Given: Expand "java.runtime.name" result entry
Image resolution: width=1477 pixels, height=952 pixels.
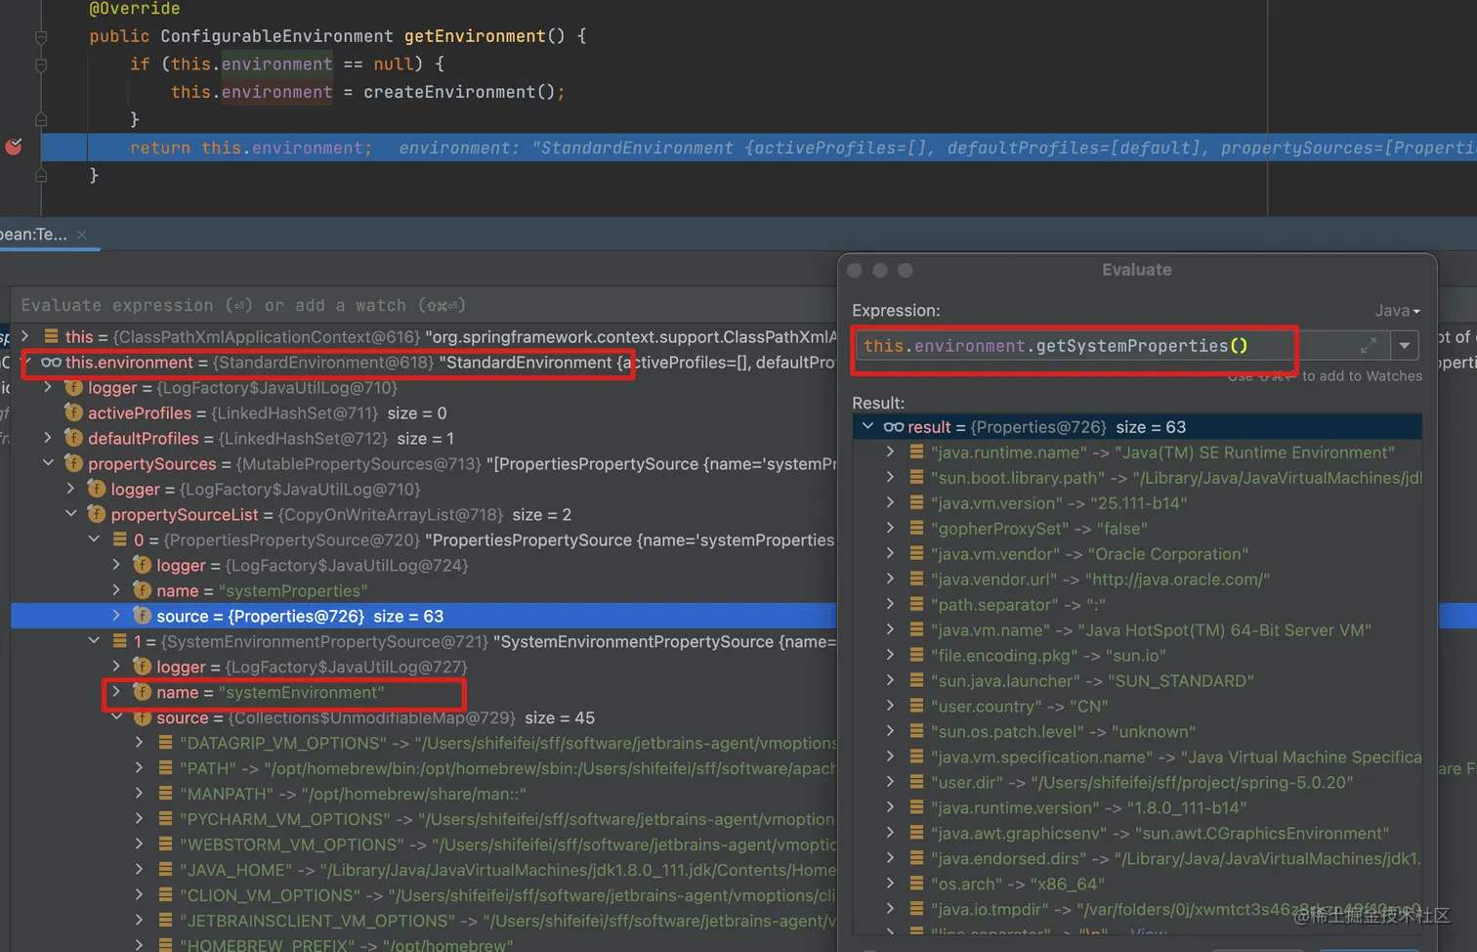Looking at the screenshot, I should [890, 452].
